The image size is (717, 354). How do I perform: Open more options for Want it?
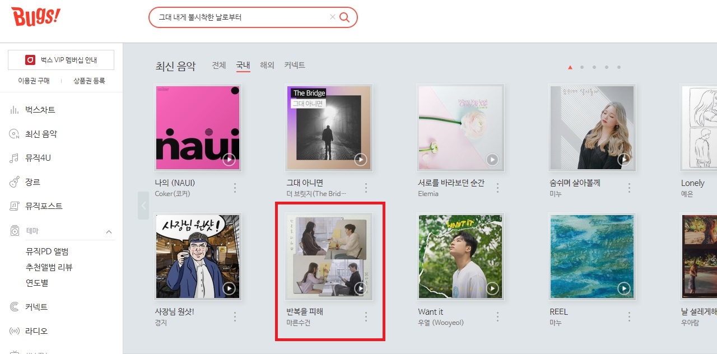point(497,316)
